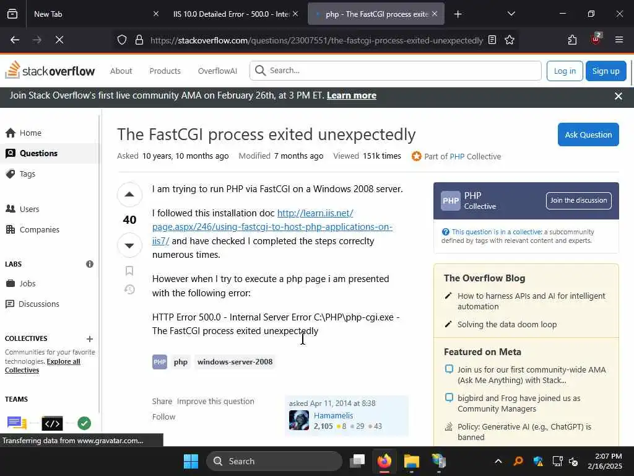This screenshot has height=476, width=634.
Task: Open Policy: Generative AI is banned meta post
Action: pos(524,432)
